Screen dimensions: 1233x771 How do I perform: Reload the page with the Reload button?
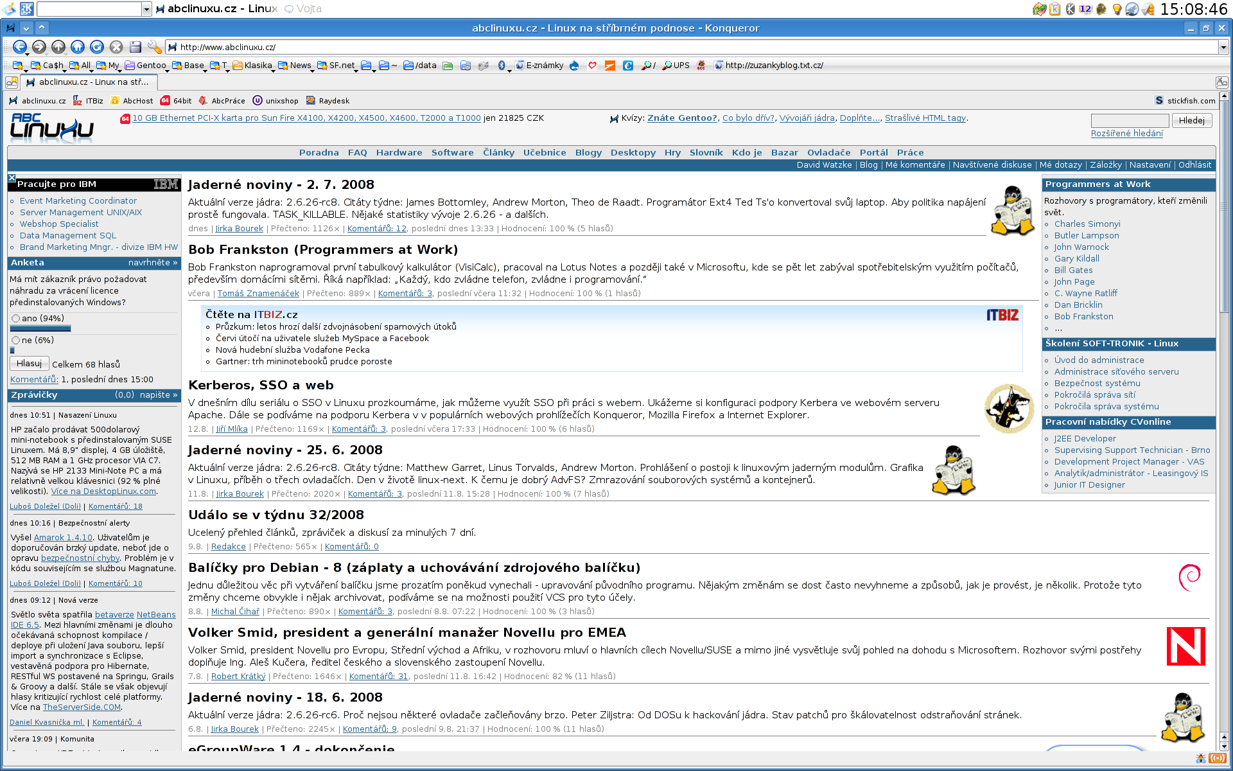(x=97, y=47)
